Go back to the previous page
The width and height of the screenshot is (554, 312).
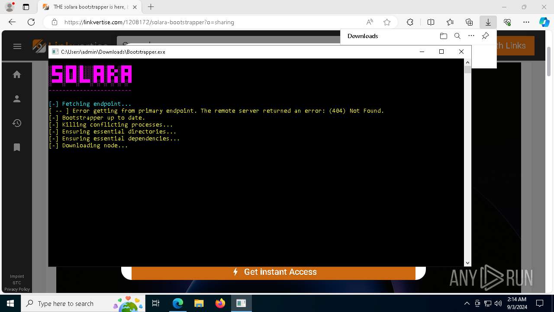[x=12, y=22]
